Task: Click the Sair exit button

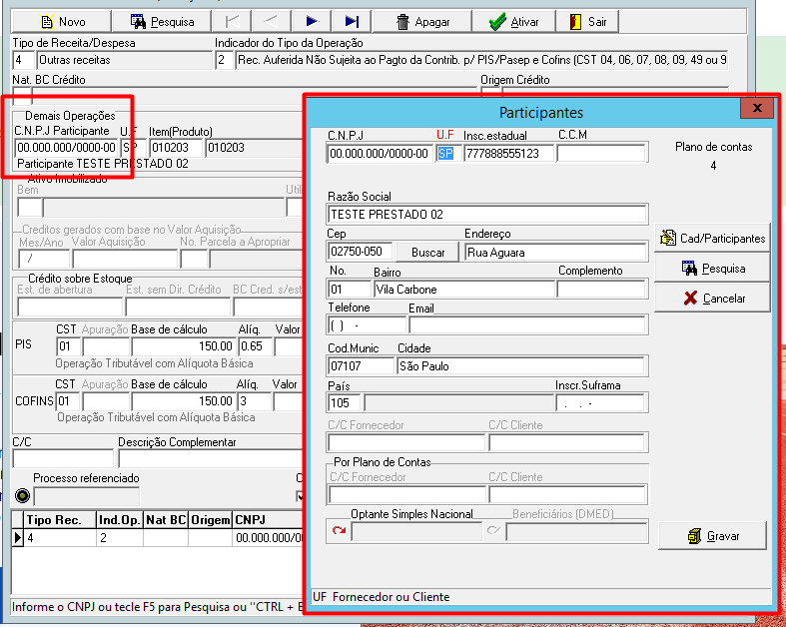Action: (587, 22)
